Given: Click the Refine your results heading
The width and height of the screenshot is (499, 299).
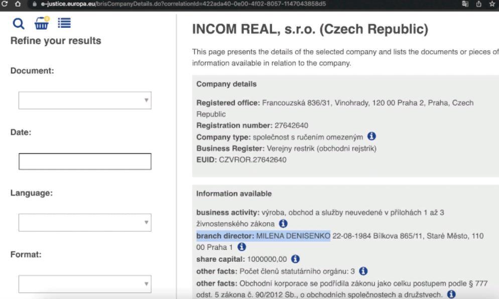Looking at the screenshot, I should tap(56, 41).
